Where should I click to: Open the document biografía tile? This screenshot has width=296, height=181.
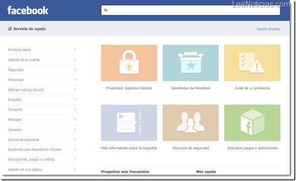tap(129, 123)
